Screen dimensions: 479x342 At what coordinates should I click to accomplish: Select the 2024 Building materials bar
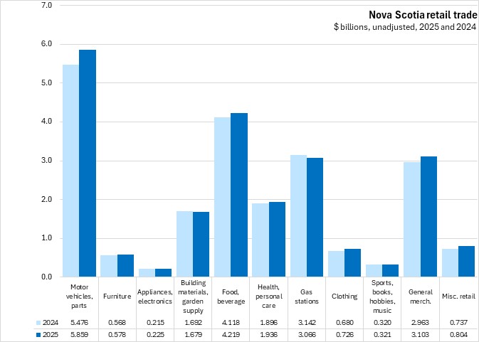tap(184, 244)
